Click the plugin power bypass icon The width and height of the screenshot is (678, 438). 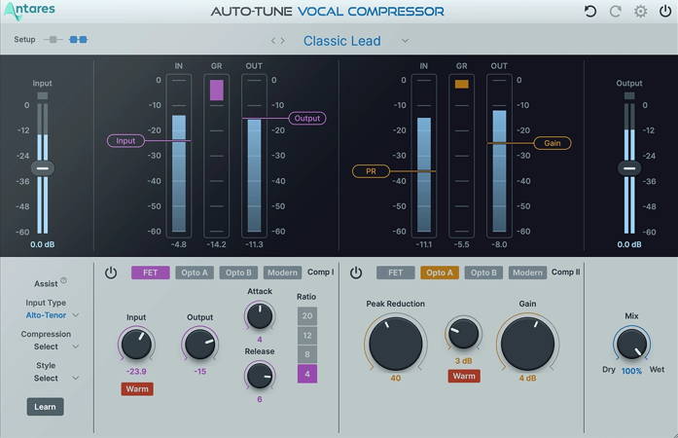coord(664,12)
